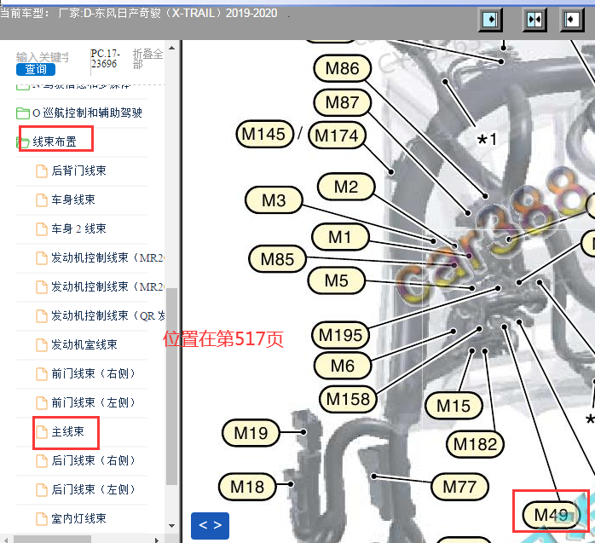This screenshot has height=543, width=595.
Task: Click the folder icon beside 巡航控制和辅助驾驶
Action: (23, 113)
